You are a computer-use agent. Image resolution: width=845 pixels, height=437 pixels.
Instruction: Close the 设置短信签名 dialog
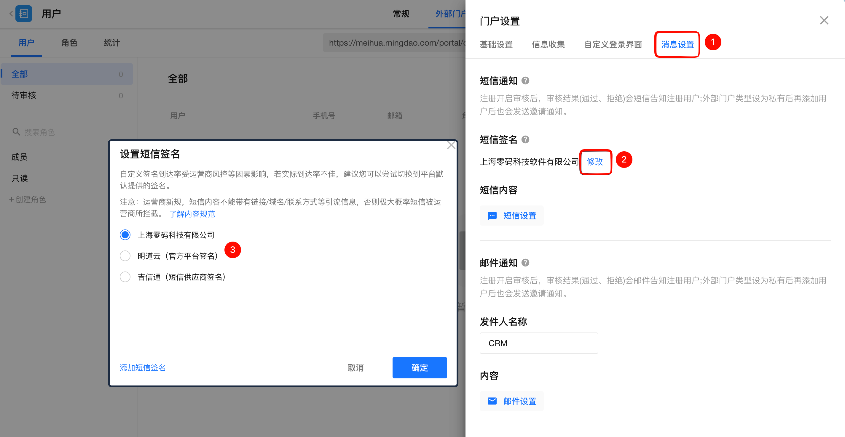point(451,145)
